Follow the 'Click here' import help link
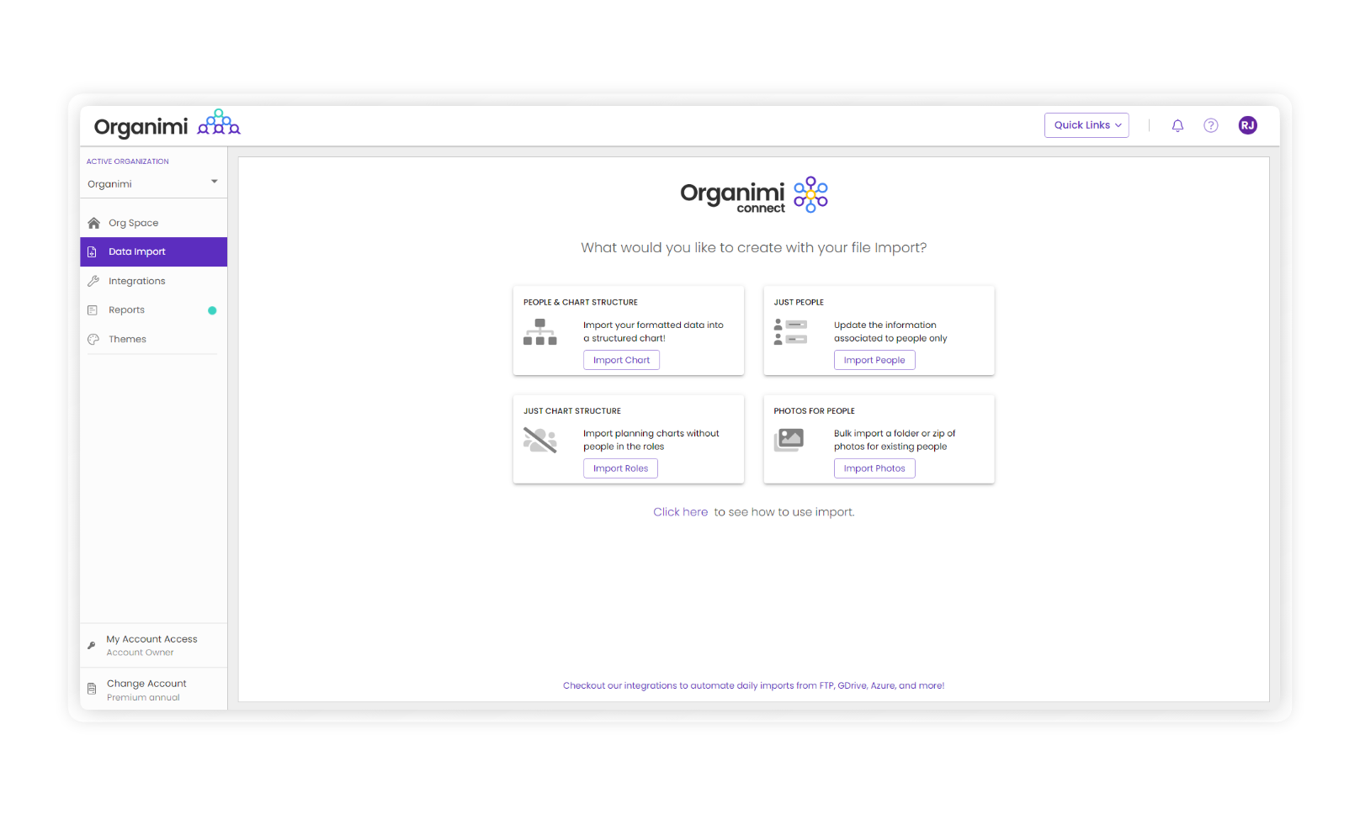Image resolution: width=1360 pixels, height=814 pixels. click(x=680, y=512)
